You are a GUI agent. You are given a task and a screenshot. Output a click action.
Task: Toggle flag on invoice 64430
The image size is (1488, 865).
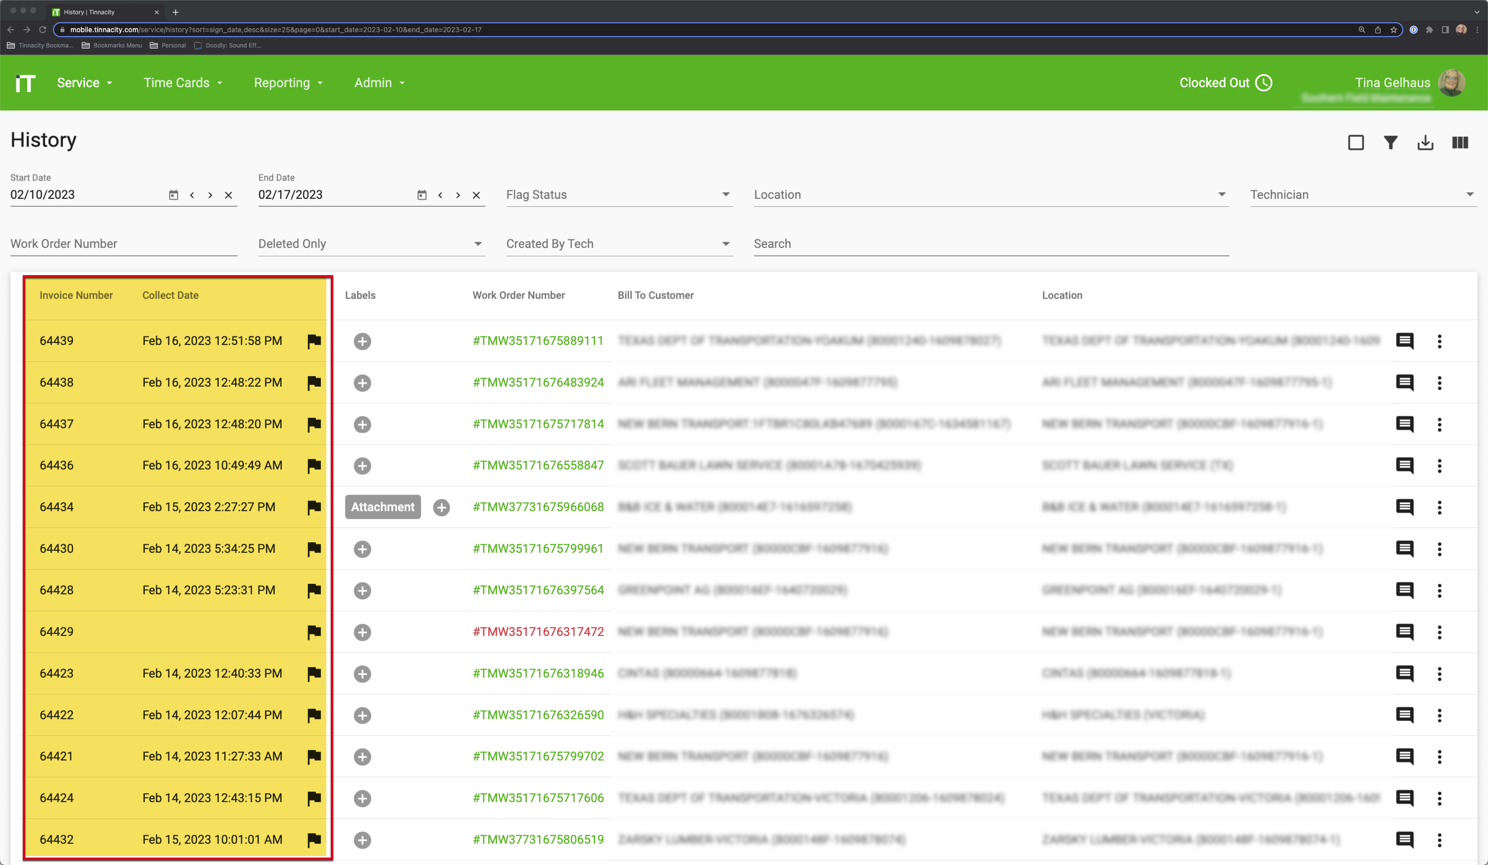point(314,549)
